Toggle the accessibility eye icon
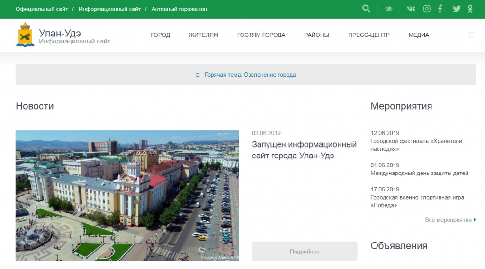This screenshot has height=269, width=485. click(x=389, y=9)
